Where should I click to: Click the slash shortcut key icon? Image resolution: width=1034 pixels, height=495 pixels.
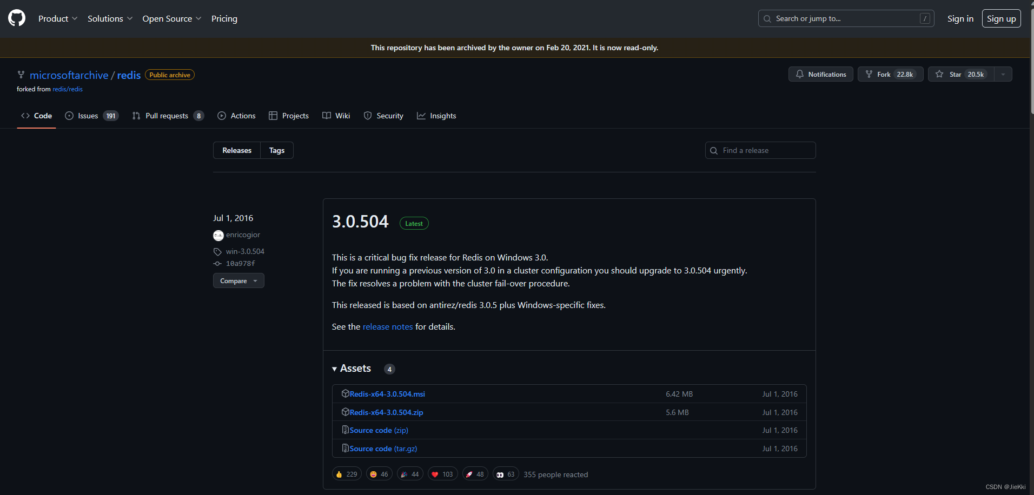925,18
